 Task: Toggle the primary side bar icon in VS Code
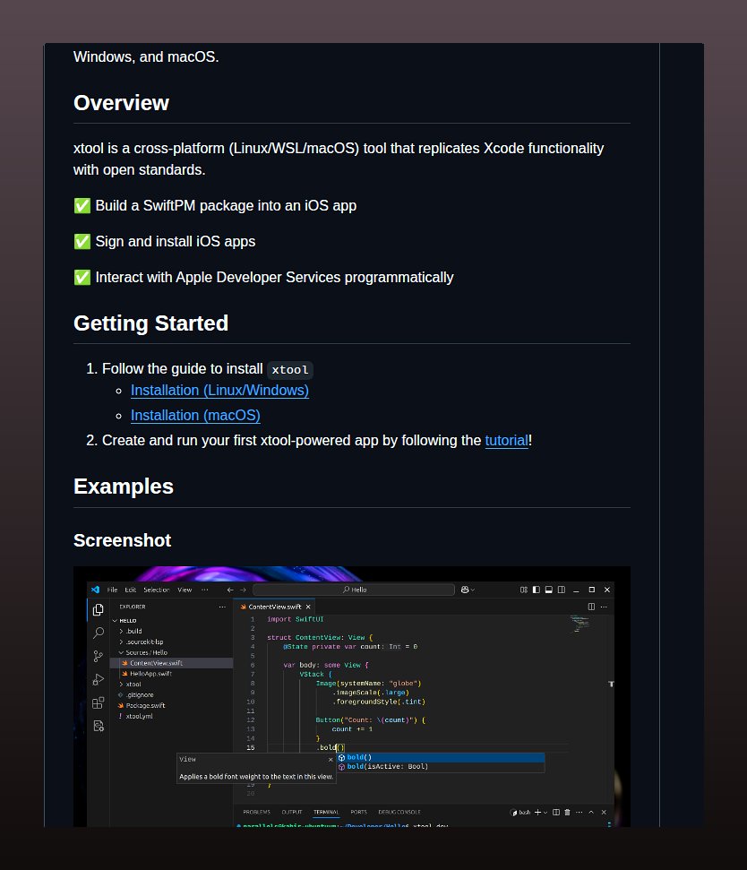pyautogui.click(x=537, y=590)
